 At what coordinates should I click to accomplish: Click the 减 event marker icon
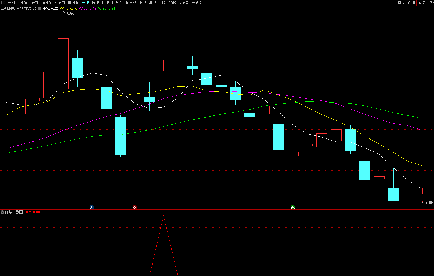point(293,207)
